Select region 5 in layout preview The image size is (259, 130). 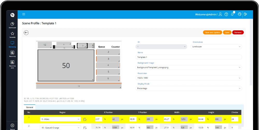click(x=108, y=72)
